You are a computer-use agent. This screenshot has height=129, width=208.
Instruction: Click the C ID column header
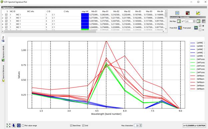pyautogui.click(x=48, y=11)
